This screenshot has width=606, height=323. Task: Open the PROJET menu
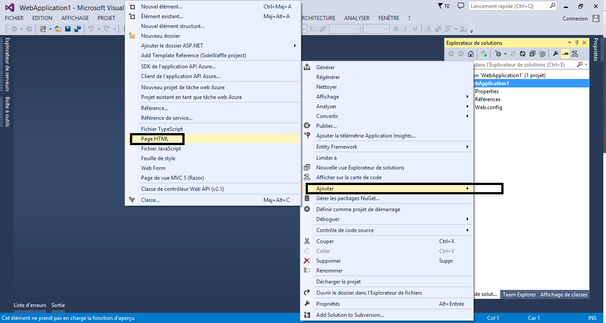click(x=106, y=18)
